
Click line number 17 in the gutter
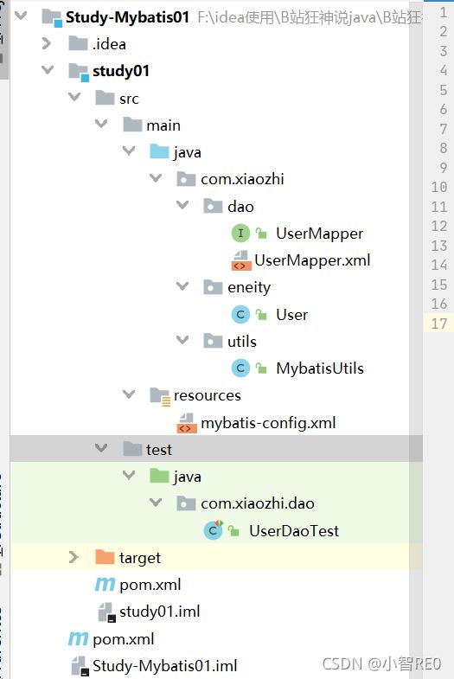[x=438, y=323]
